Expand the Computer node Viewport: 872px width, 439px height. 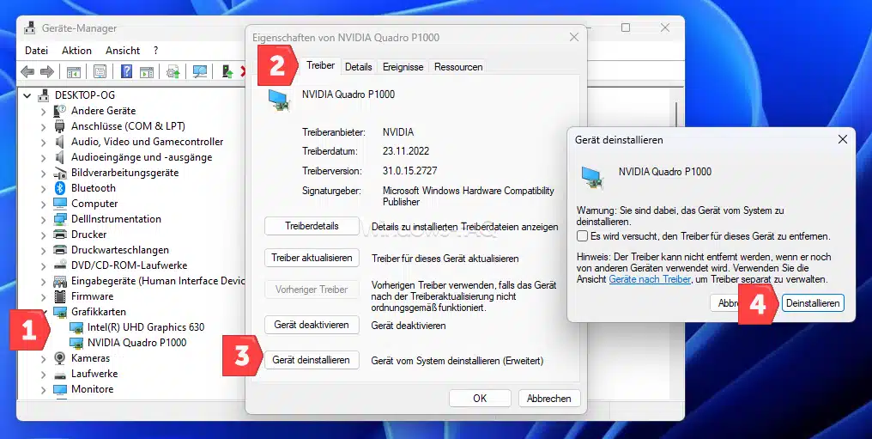(44, 204)
